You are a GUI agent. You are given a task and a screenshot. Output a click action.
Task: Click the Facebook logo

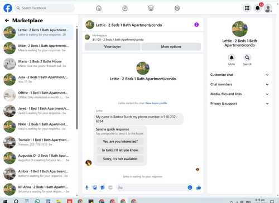8,8
